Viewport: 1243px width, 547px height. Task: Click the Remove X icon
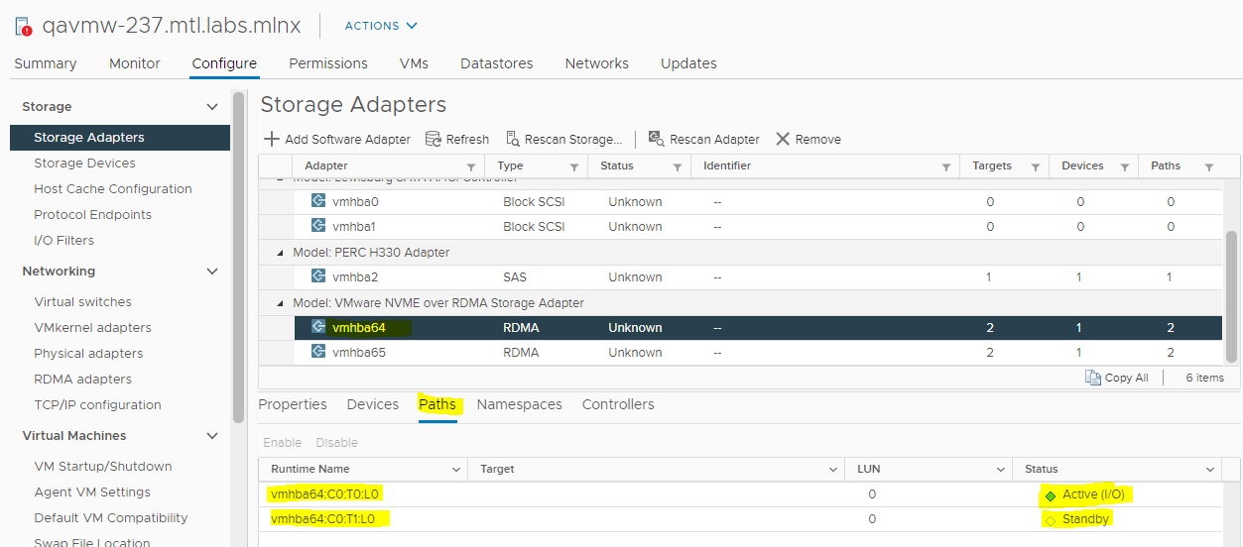tap(783, 139)
